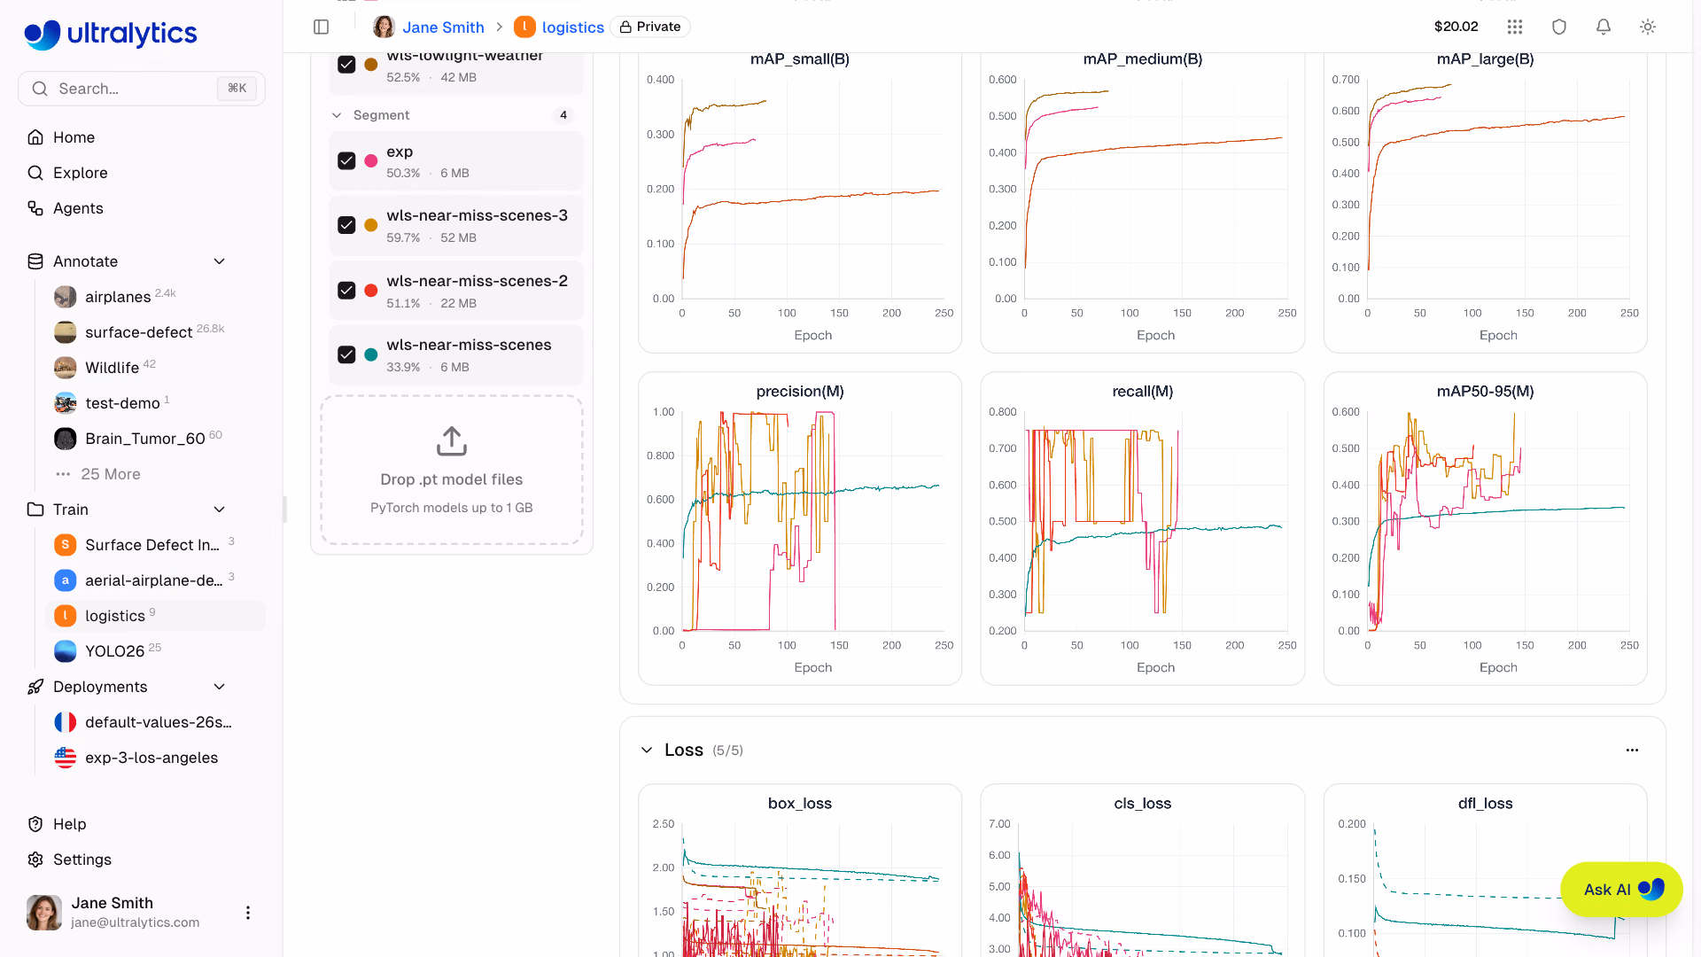Click the Ultralytics logo

point(110,34)
